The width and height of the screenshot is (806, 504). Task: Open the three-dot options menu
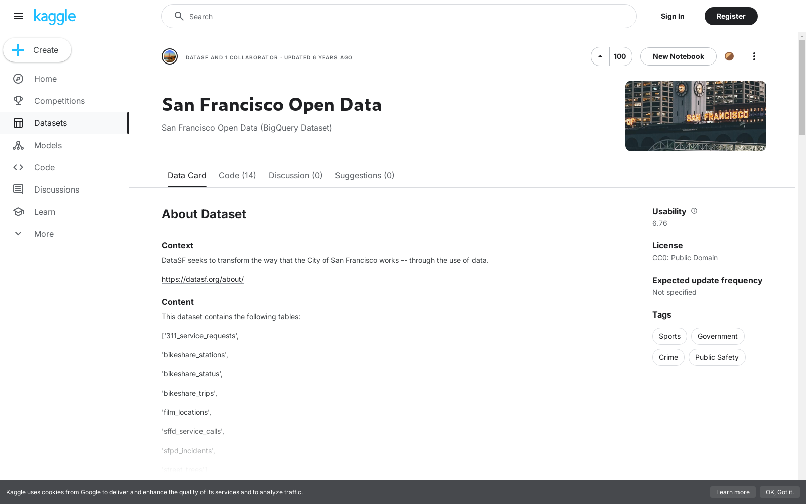tap(754, 56)
